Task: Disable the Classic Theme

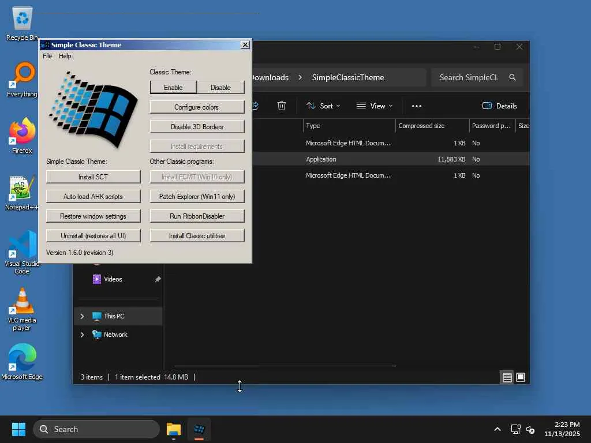Action: (220, 88)
